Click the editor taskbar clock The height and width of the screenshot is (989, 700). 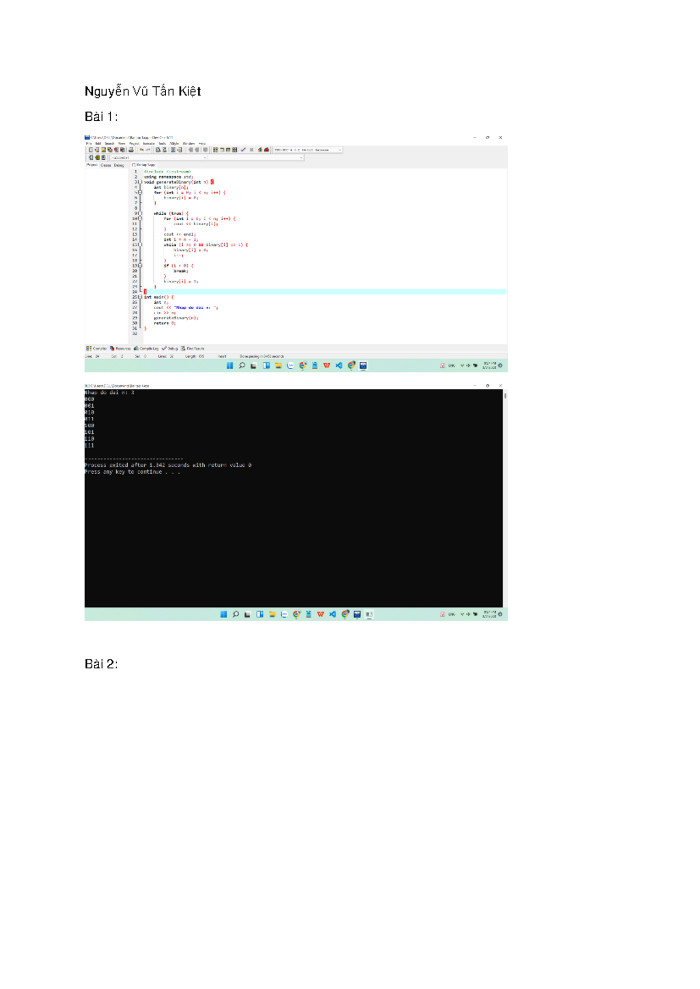[489, 366]
